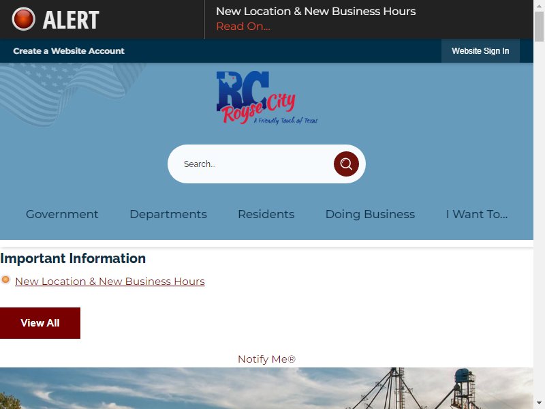Open the Departments menu
Screen dimensions: 545x409
[168, 214]
